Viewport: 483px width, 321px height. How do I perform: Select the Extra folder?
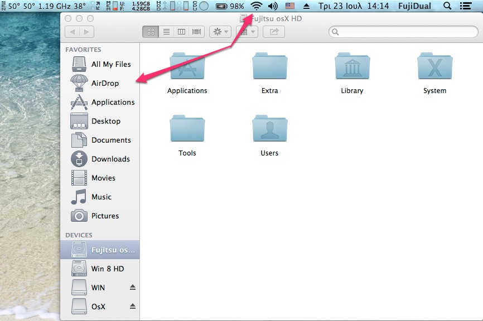270,73
